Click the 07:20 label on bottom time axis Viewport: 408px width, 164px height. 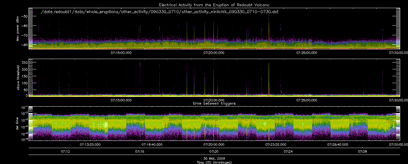pyautogui.click(x=214, y=152)
